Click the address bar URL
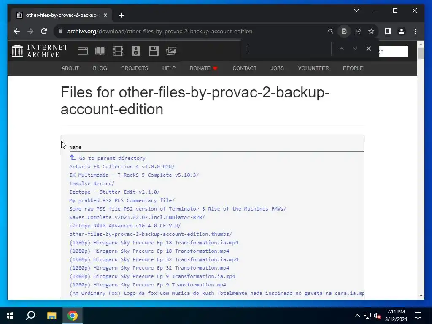The image size is (432, 324). click(160, 31)
